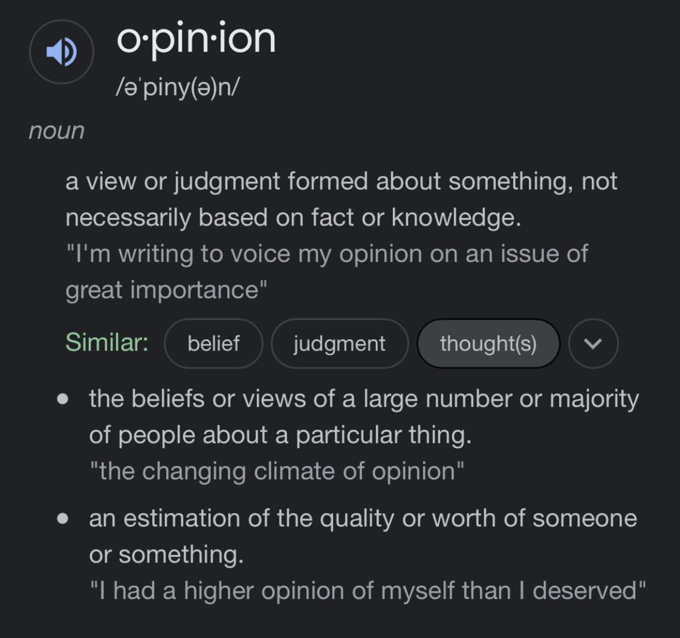Select the 'belief' synonym chip
This screenshot has height=638, width=680.
213,343
